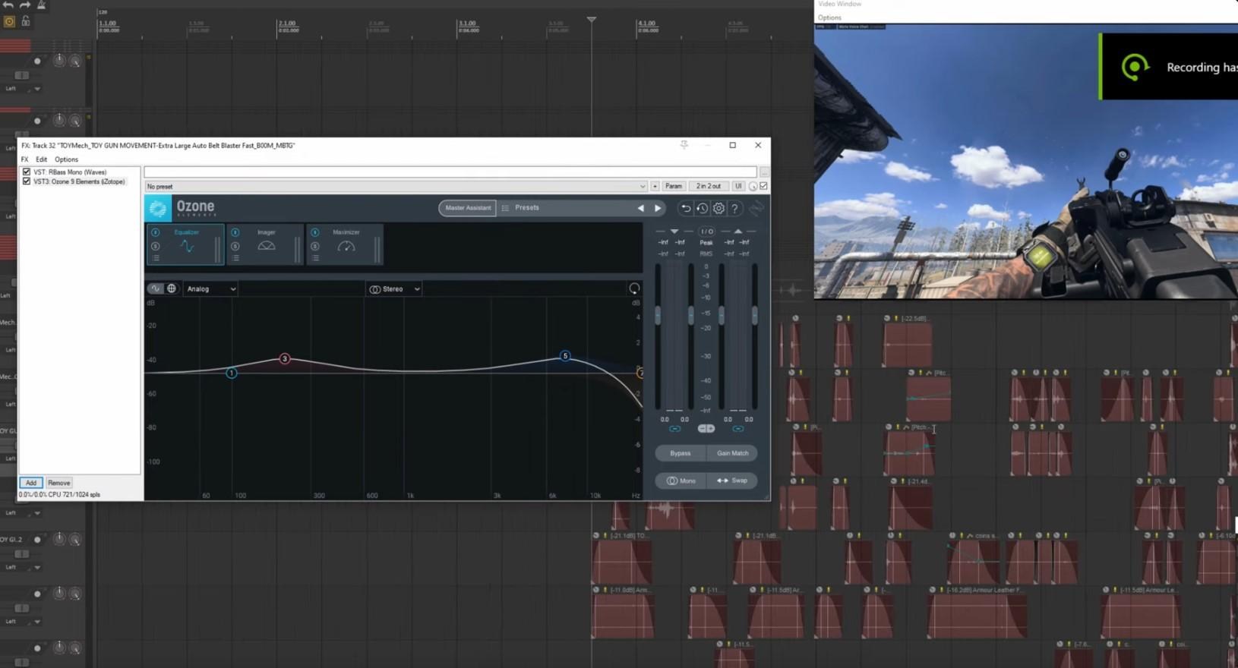Select EQ node 1 on curve
Screen dimensions: 1238x668
pyautogui.click(x=232, y=373)
